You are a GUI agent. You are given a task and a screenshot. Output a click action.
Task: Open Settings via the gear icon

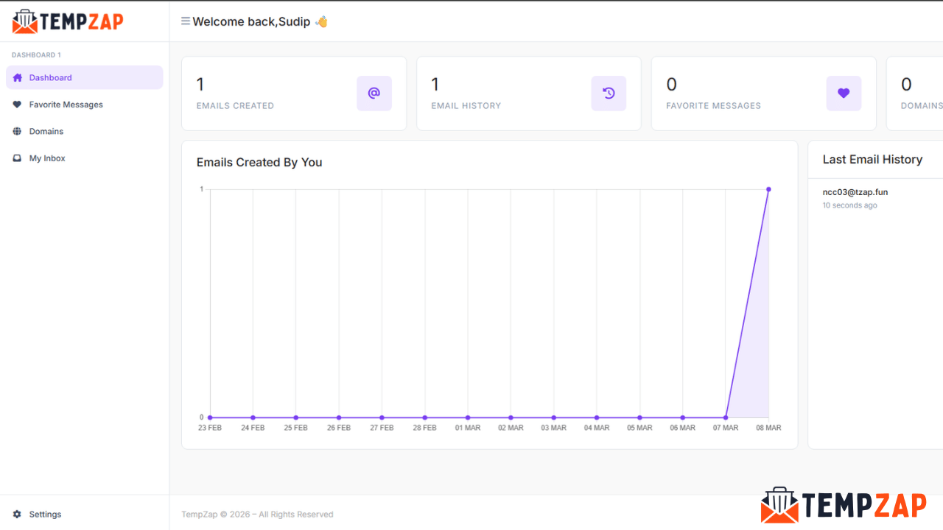click(18, 514)
